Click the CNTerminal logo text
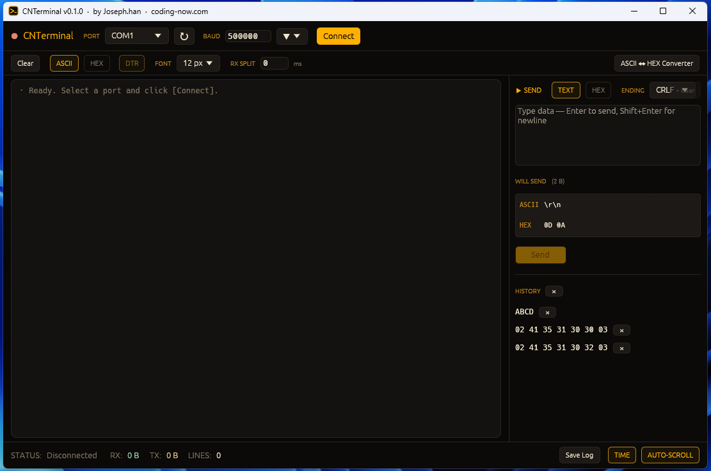711x471 pixels. click(x=48, y=36)
